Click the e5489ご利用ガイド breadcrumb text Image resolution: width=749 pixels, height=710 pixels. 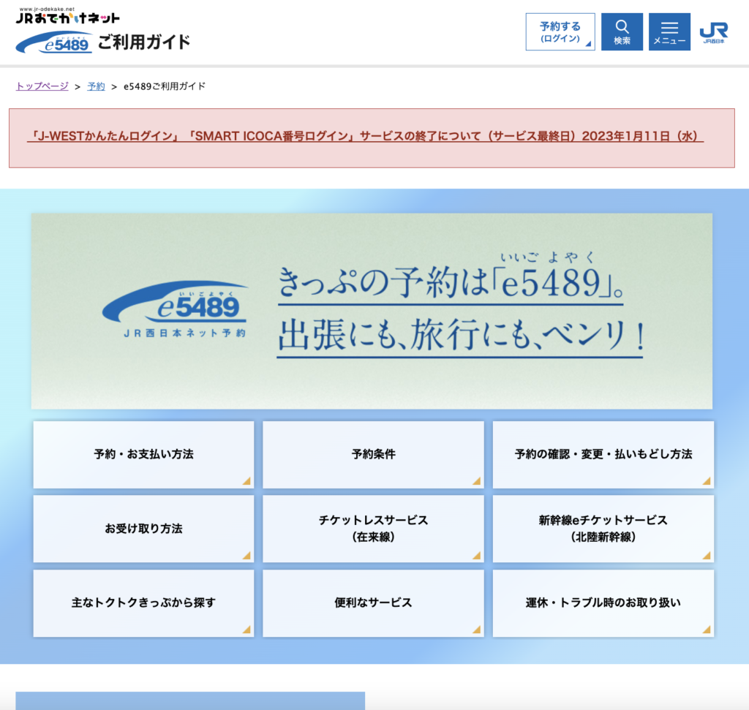click(165, 86)
